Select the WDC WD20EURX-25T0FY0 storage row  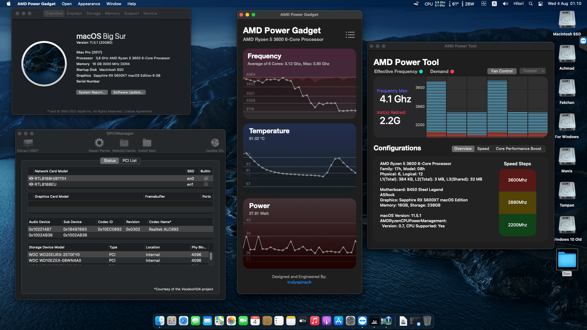(x=119, y=255)
